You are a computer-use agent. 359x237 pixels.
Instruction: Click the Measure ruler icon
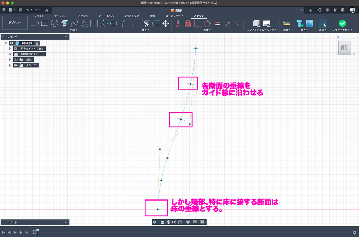(287, 23)
